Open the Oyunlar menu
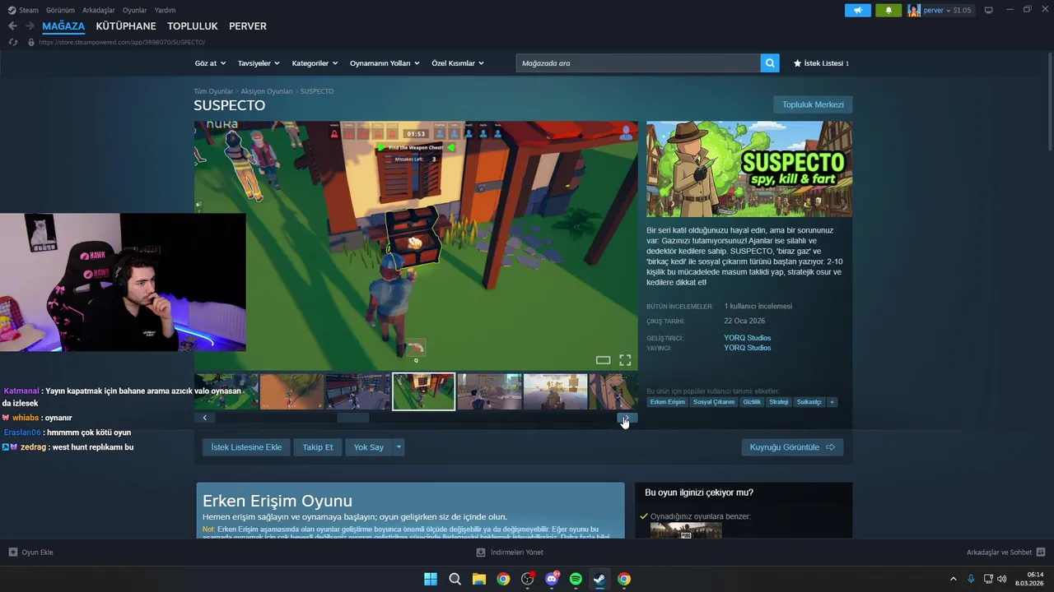 pos(135,10)
